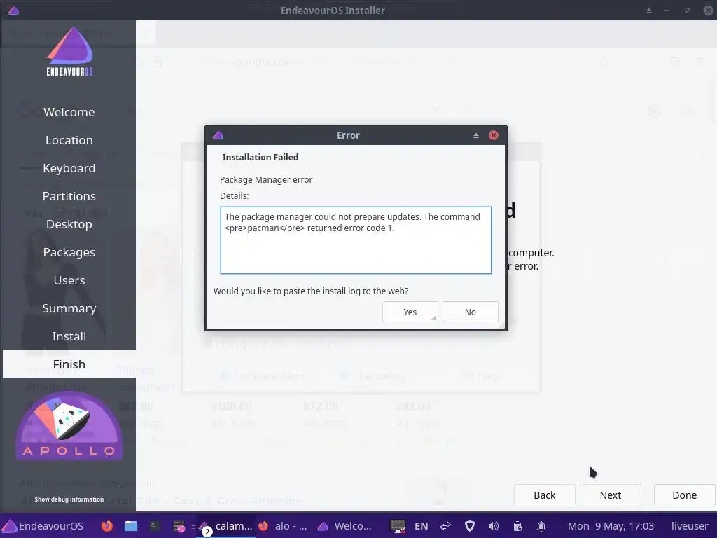
Task: Click the keyboard tray icon
Action: (x=398, y=526)
